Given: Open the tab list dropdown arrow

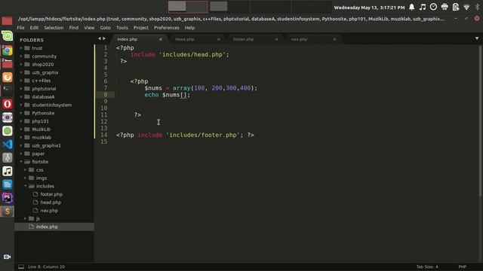Looking at the screenshot, I should (477, 38).
